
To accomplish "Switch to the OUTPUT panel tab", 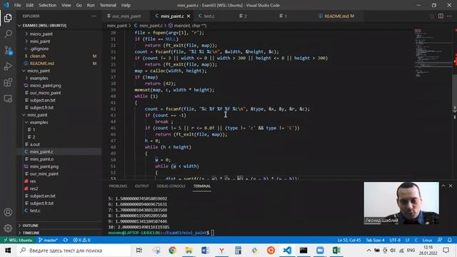I will coord(141,186).
